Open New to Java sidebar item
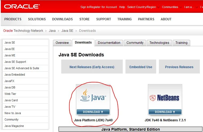Screen dimensions: 203x132 click(25, 113)
